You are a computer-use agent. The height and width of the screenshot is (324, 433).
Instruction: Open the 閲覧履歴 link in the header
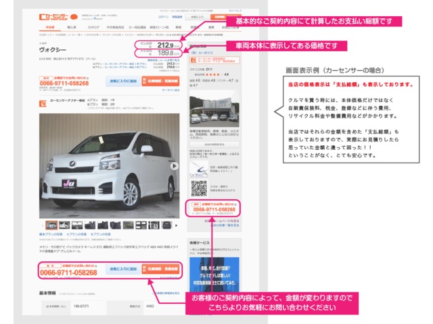pyautogui.click(x=177, y=17)
